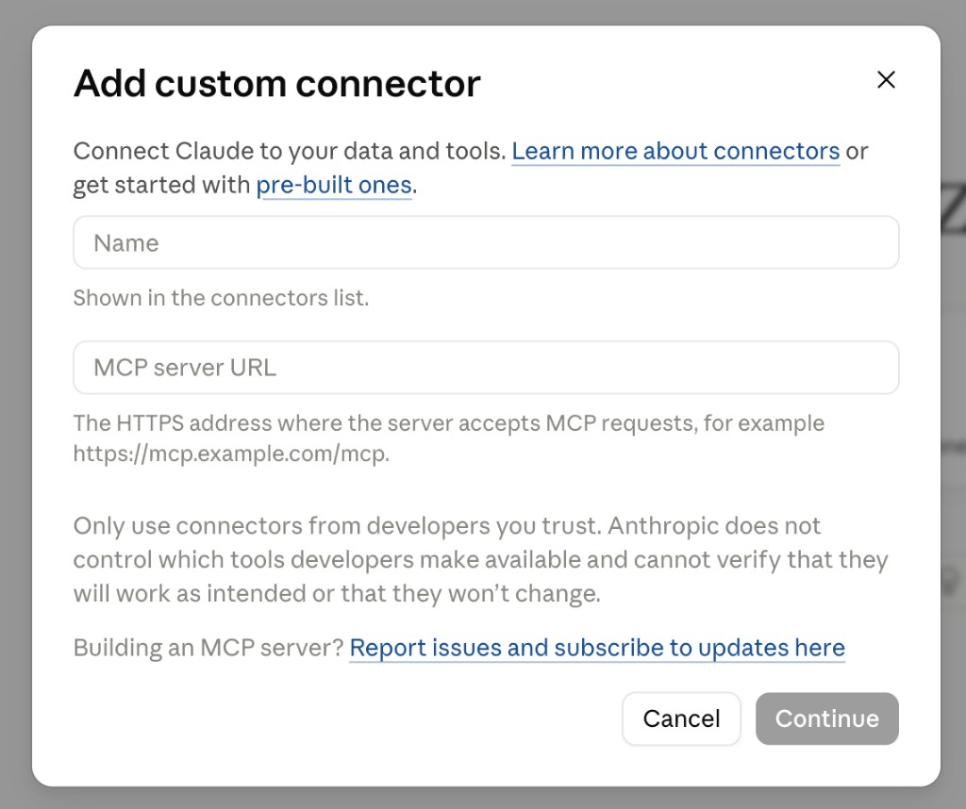
Task: Click into the MCP server URL field
Action: coord(486,368)
